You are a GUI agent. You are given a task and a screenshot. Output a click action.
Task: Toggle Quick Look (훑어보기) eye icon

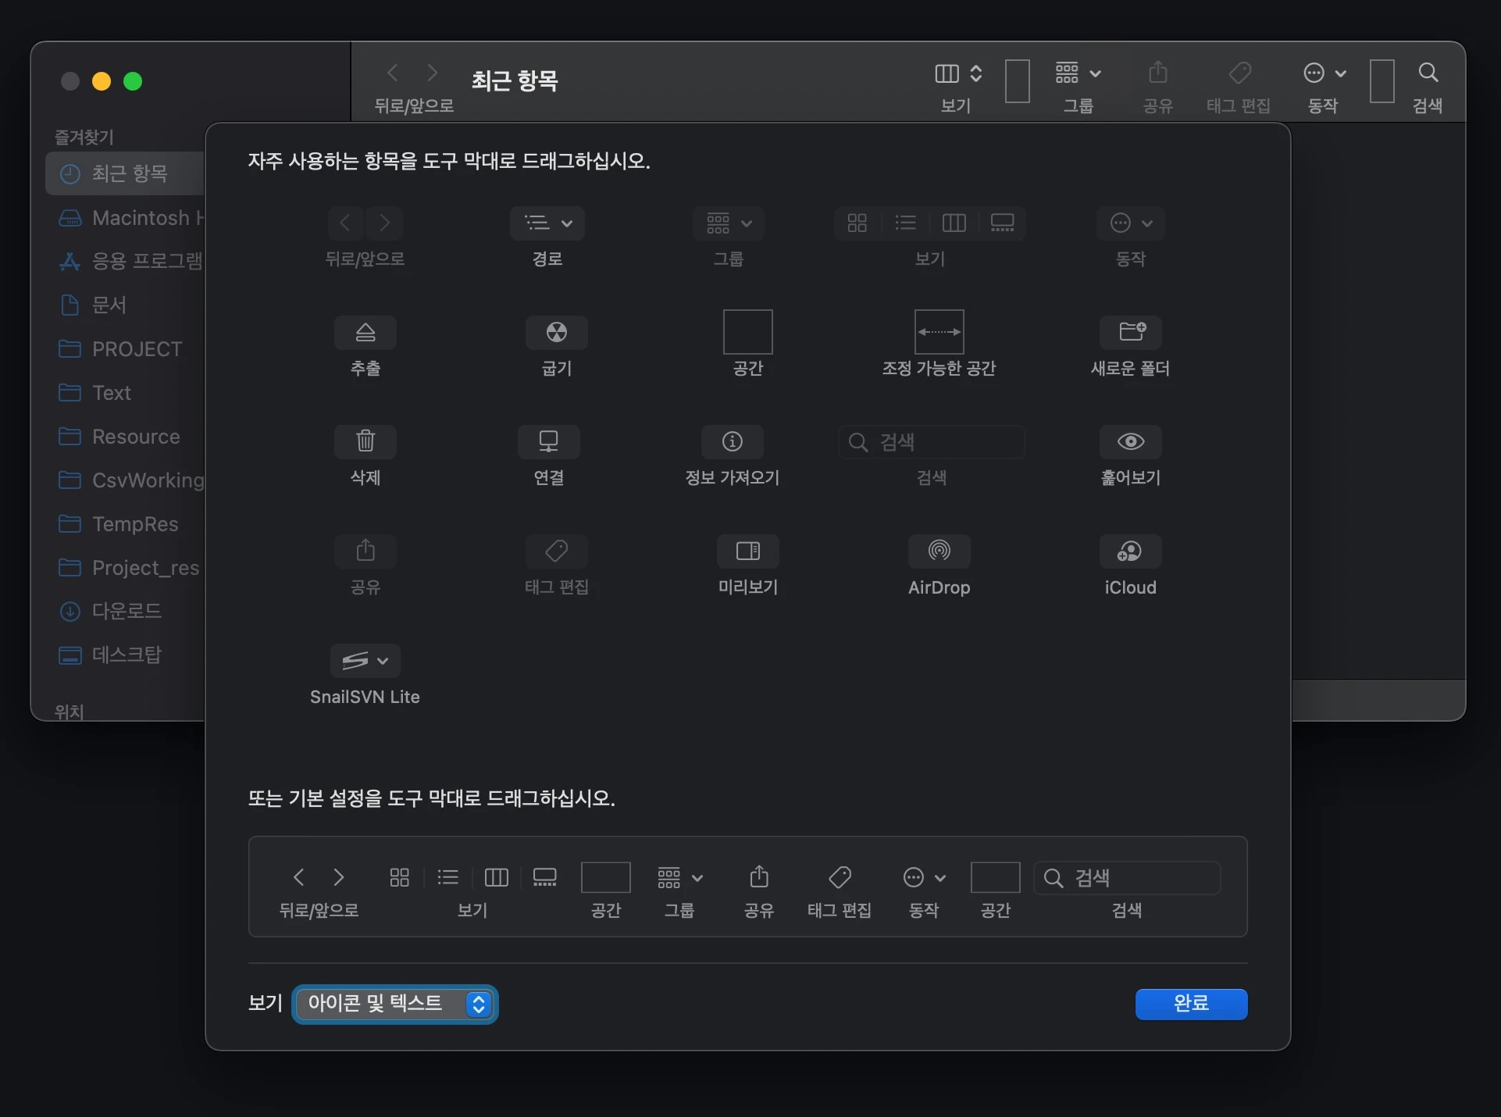1130,441
